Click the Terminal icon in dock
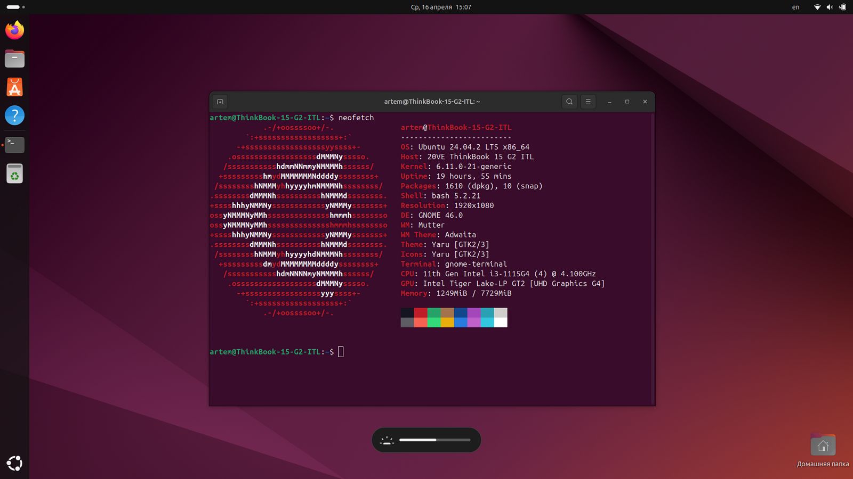Screen dimensions: 853x479 tap(14, 144)
